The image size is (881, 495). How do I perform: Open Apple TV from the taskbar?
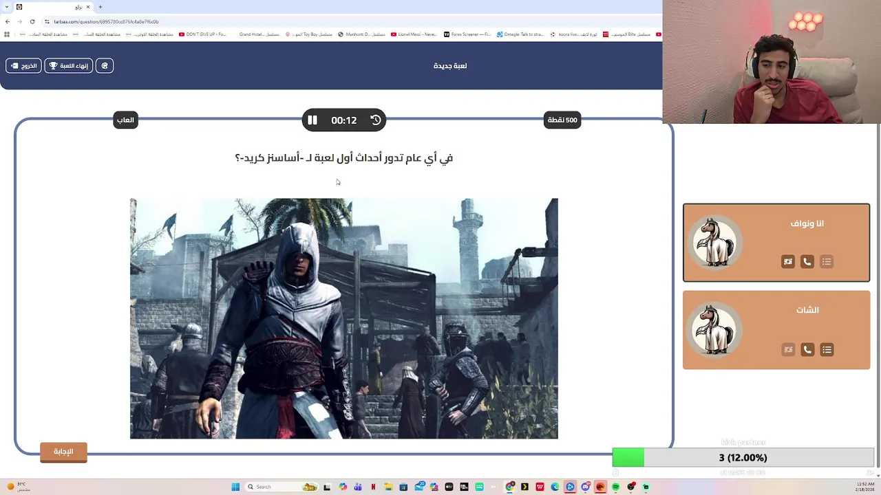pos(449,487)
